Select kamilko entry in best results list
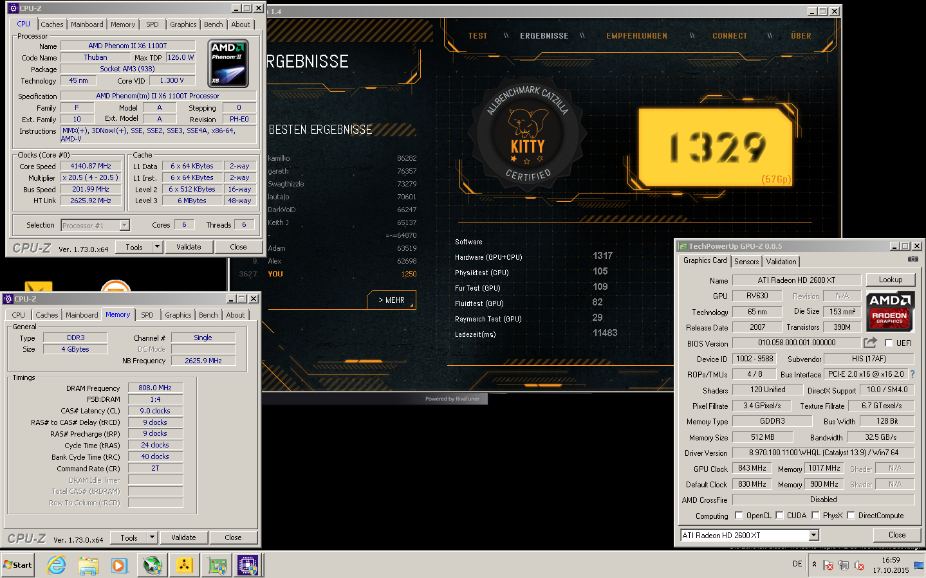 pos(342,158)
